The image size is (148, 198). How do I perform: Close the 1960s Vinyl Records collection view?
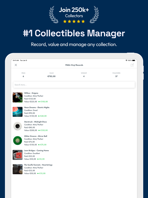point(16,65)
